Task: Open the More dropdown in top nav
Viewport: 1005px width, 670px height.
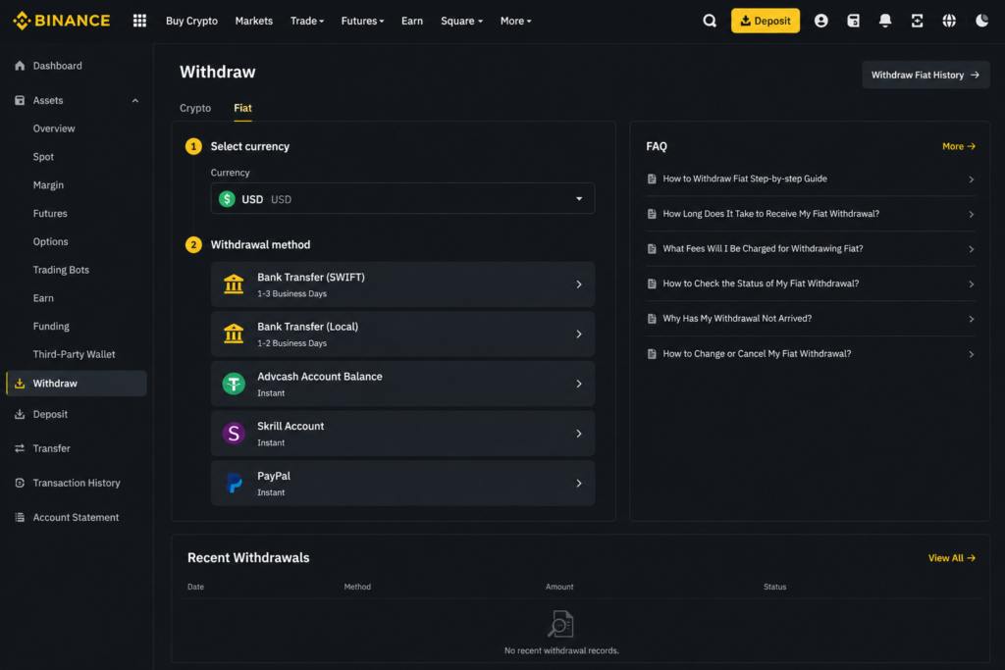Action: pos(516,21)
